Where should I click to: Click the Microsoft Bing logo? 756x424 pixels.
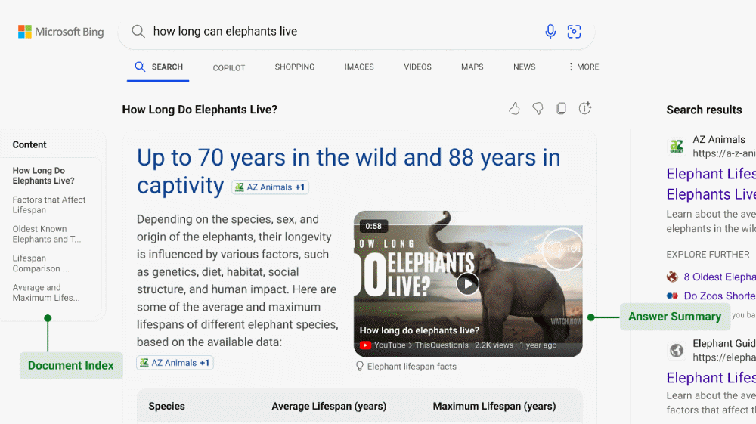[60, 32]
